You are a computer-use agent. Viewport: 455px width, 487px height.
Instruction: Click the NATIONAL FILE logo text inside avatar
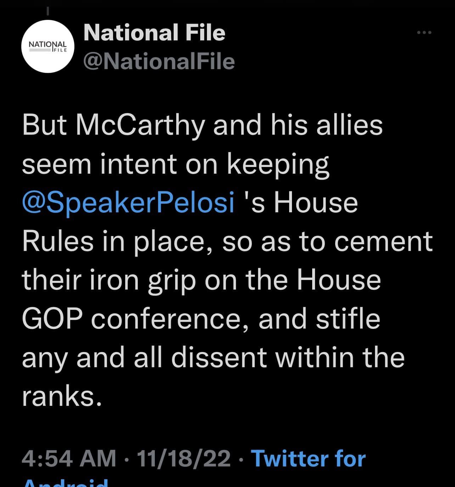pos(48,47)
